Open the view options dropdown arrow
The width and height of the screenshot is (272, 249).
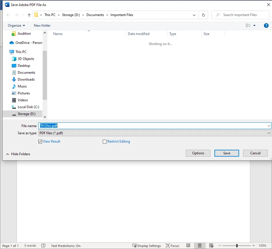[255, 26]
